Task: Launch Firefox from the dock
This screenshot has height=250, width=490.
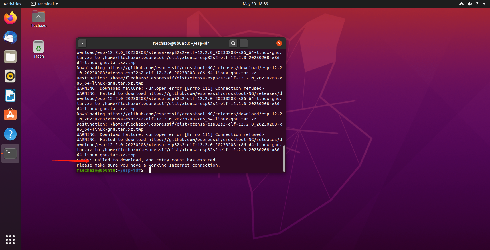Action: coord(10,18)
